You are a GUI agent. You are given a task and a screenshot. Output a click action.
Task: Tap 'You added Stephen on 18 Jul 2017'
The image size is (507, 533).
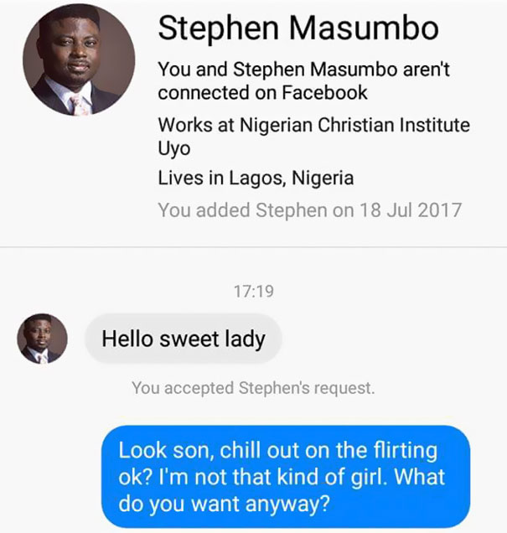[309, 209]
